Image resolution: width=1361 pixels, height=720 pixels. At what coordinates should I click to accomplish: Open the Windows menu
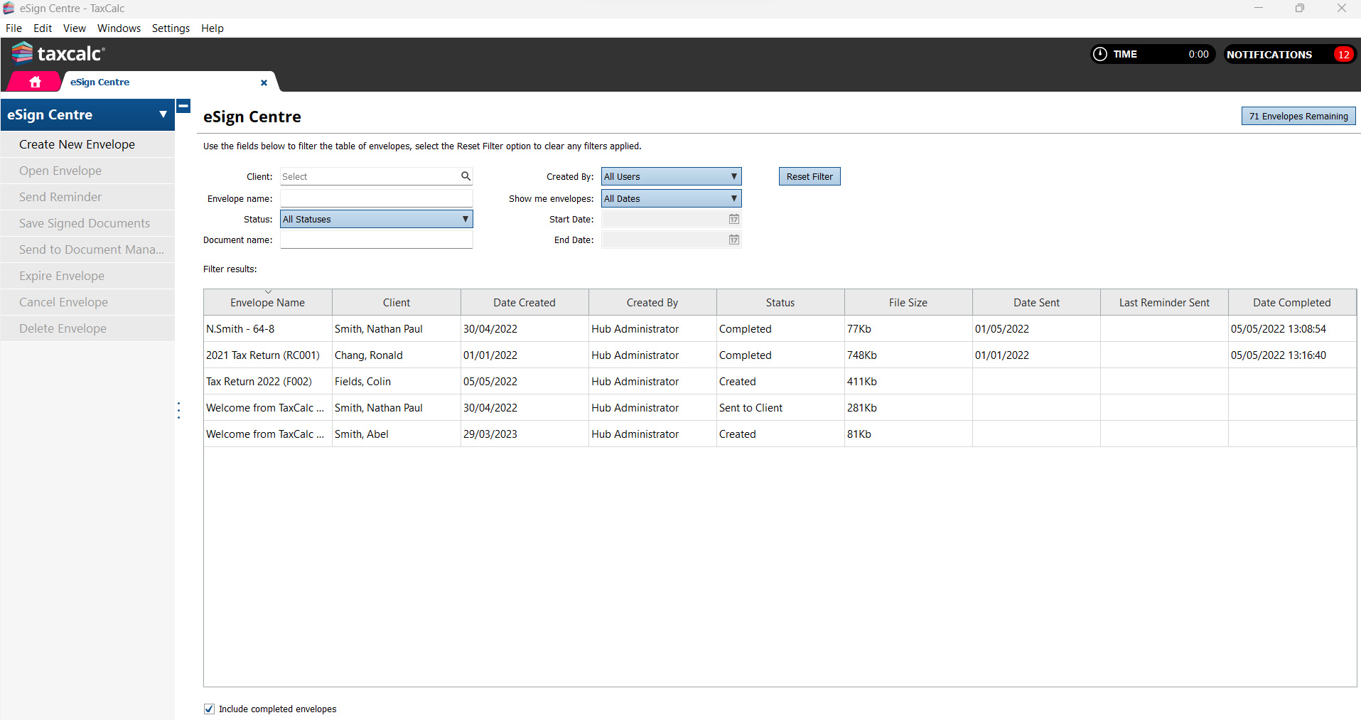(119, 28)
